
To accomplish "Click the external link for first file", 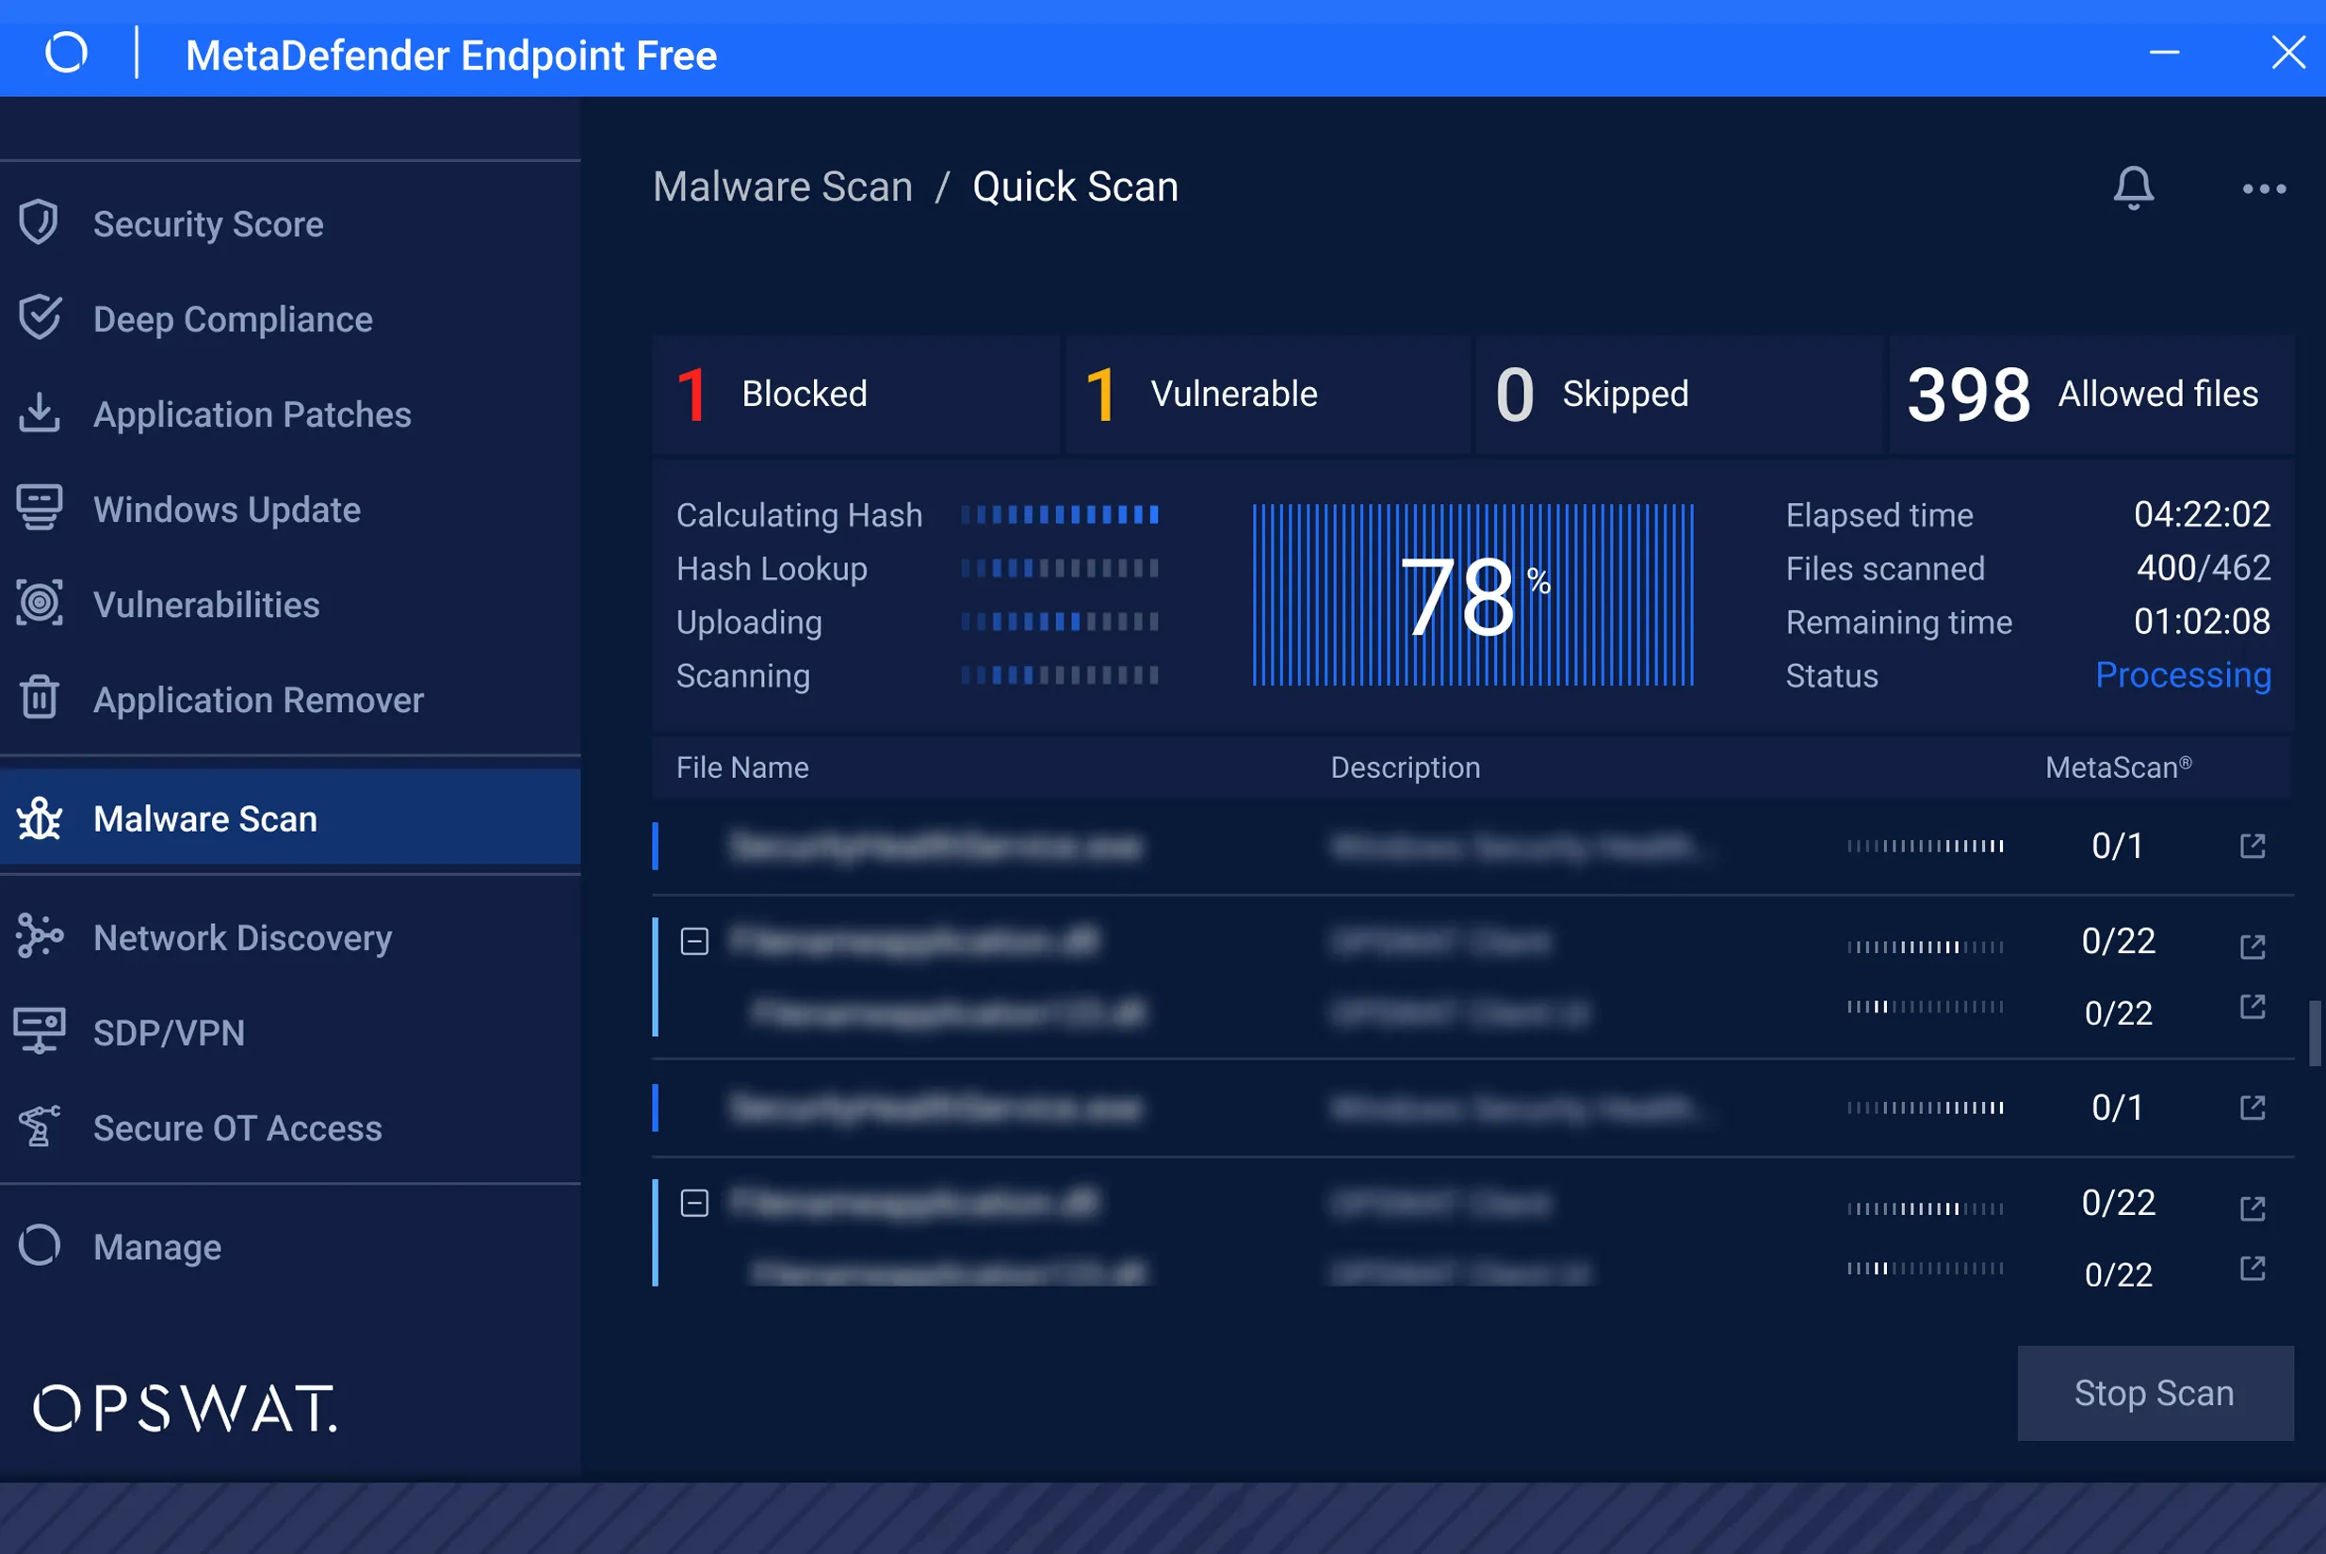I will point(2252,847).
